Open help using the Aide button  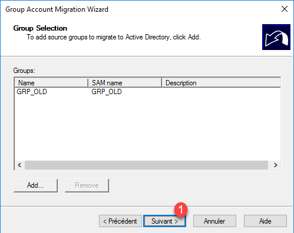click(265, 221)
